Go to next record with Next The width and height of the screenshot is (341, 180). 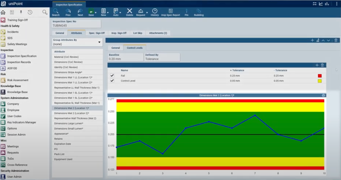pyautogui.click(x=80, y=12)
